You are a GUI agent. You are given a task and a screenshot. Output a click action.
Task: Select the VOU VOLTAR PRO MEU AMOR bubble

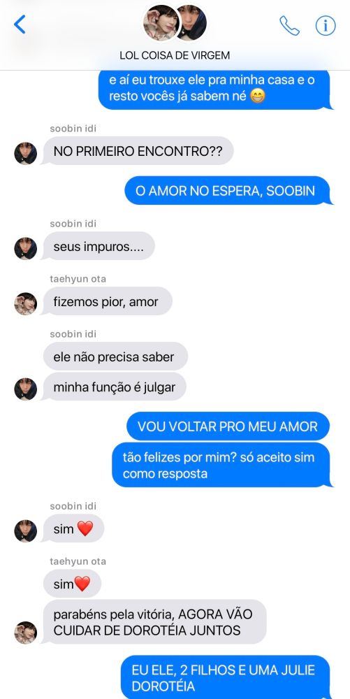point(228,426)
